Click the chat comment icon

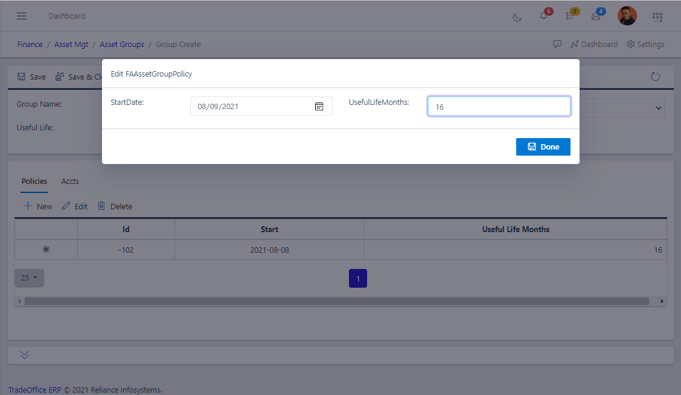pyautogui.click(x=557, y=44)
